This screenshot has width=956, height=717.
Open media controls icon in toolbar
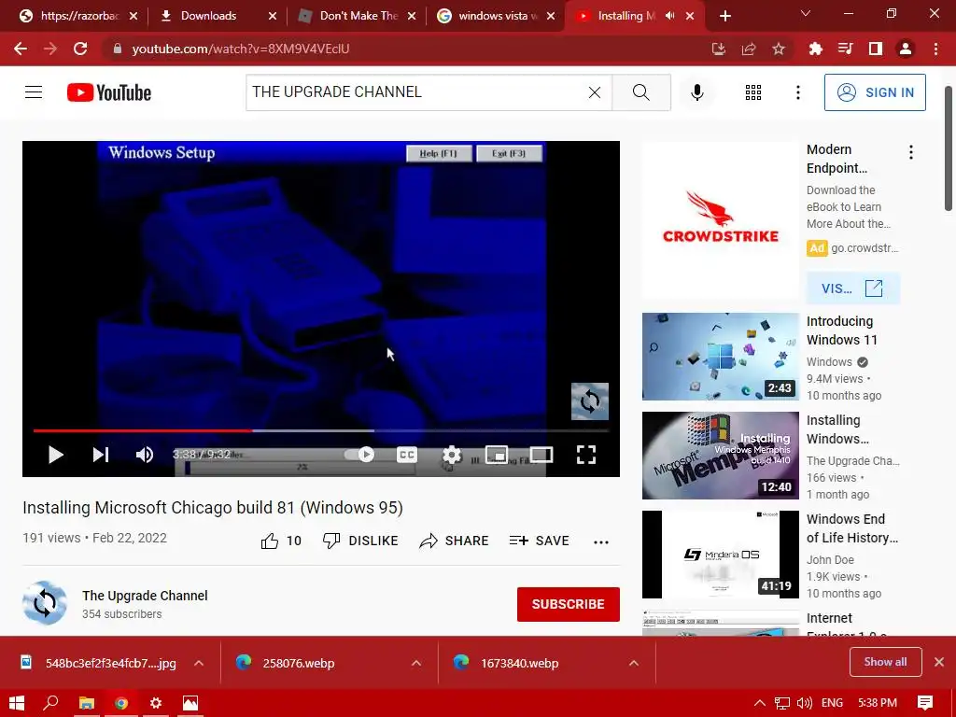tap(846, 49)
